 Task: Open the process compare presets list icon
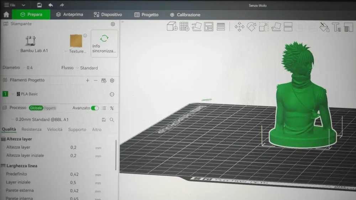104,108
